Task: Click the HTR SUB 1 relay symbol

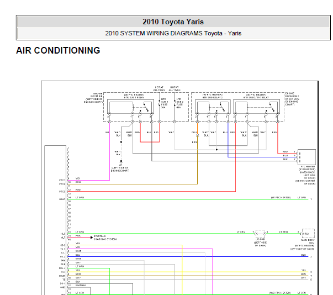Action: click(130, 107)
